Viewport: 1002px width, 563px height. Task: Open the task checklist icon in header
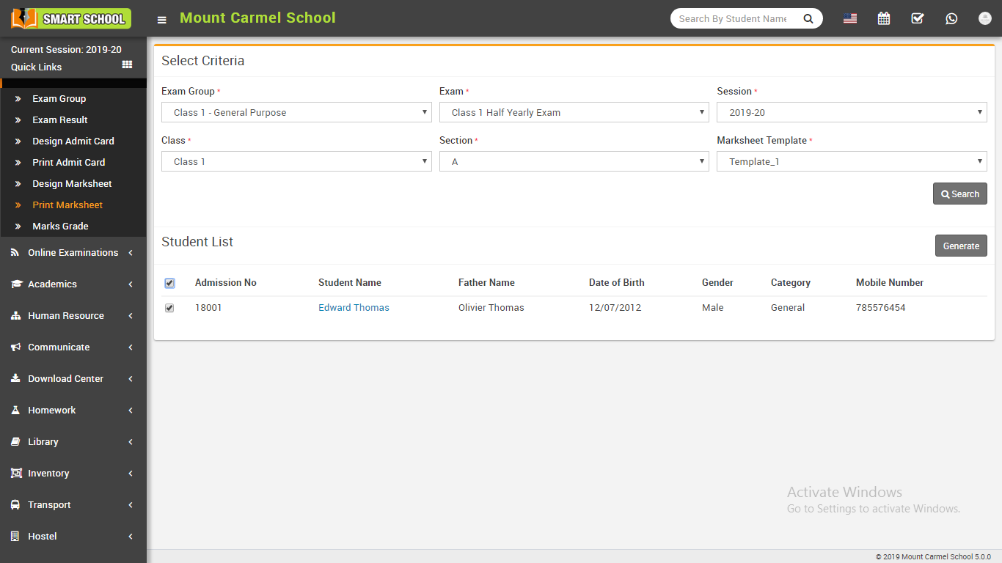pyautogui.click(x=917, y=18)
